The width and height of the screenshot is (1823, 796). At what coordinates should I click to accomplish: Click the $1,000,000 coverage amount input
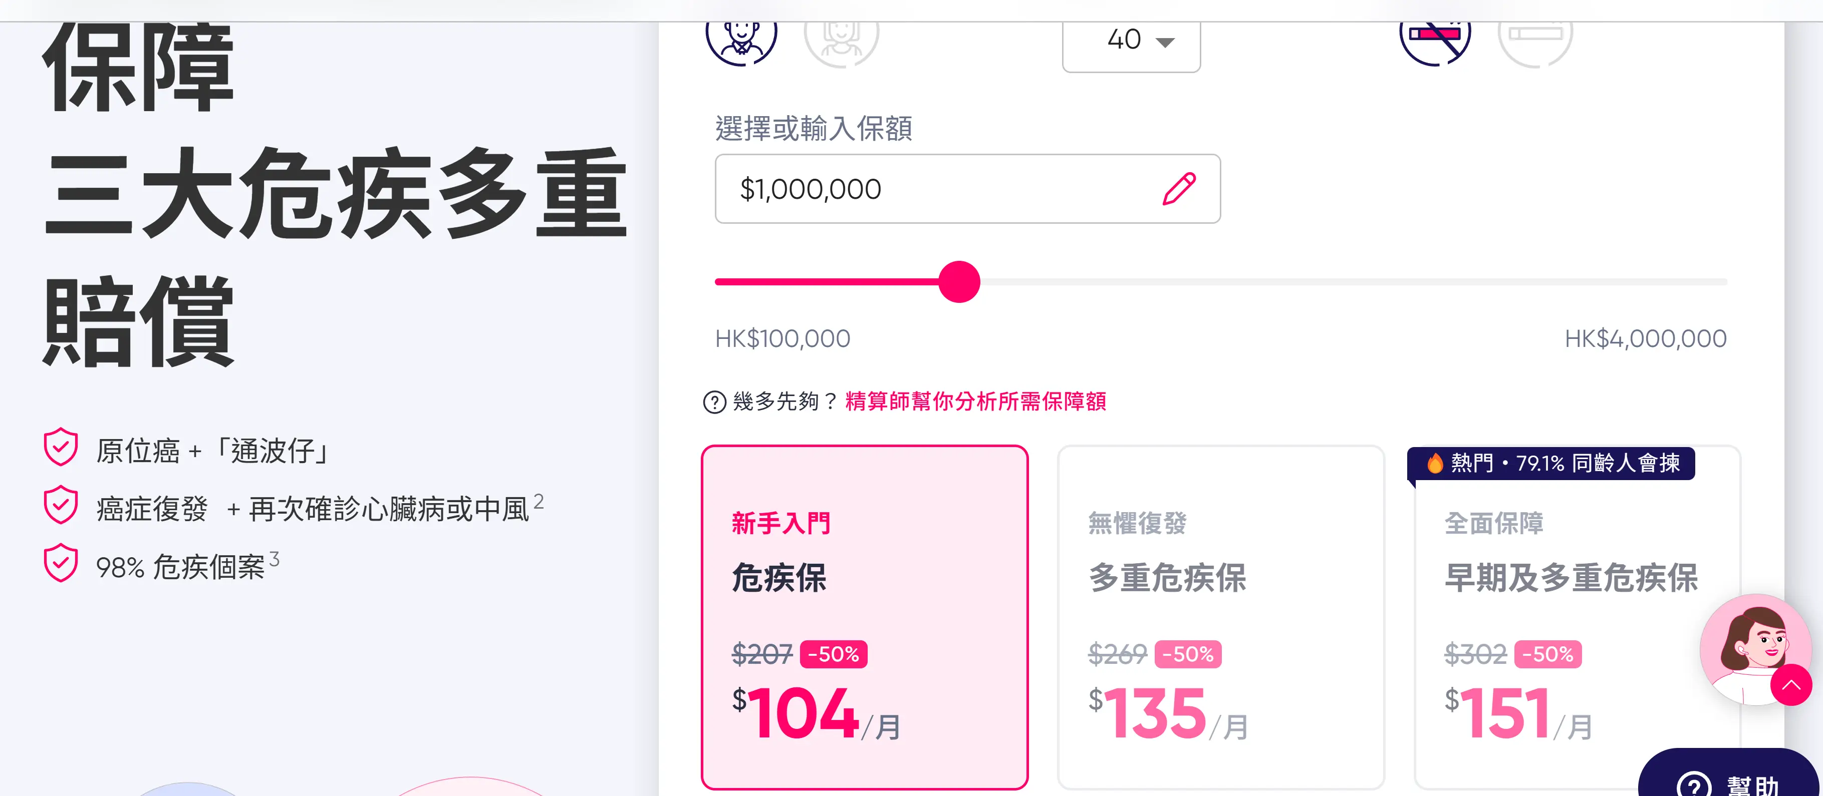tap(967, 189)
